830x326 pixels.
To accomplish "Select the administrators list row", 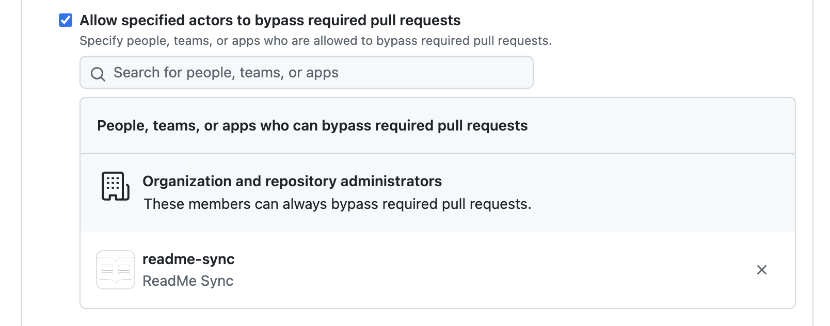I will click(438, 192).
